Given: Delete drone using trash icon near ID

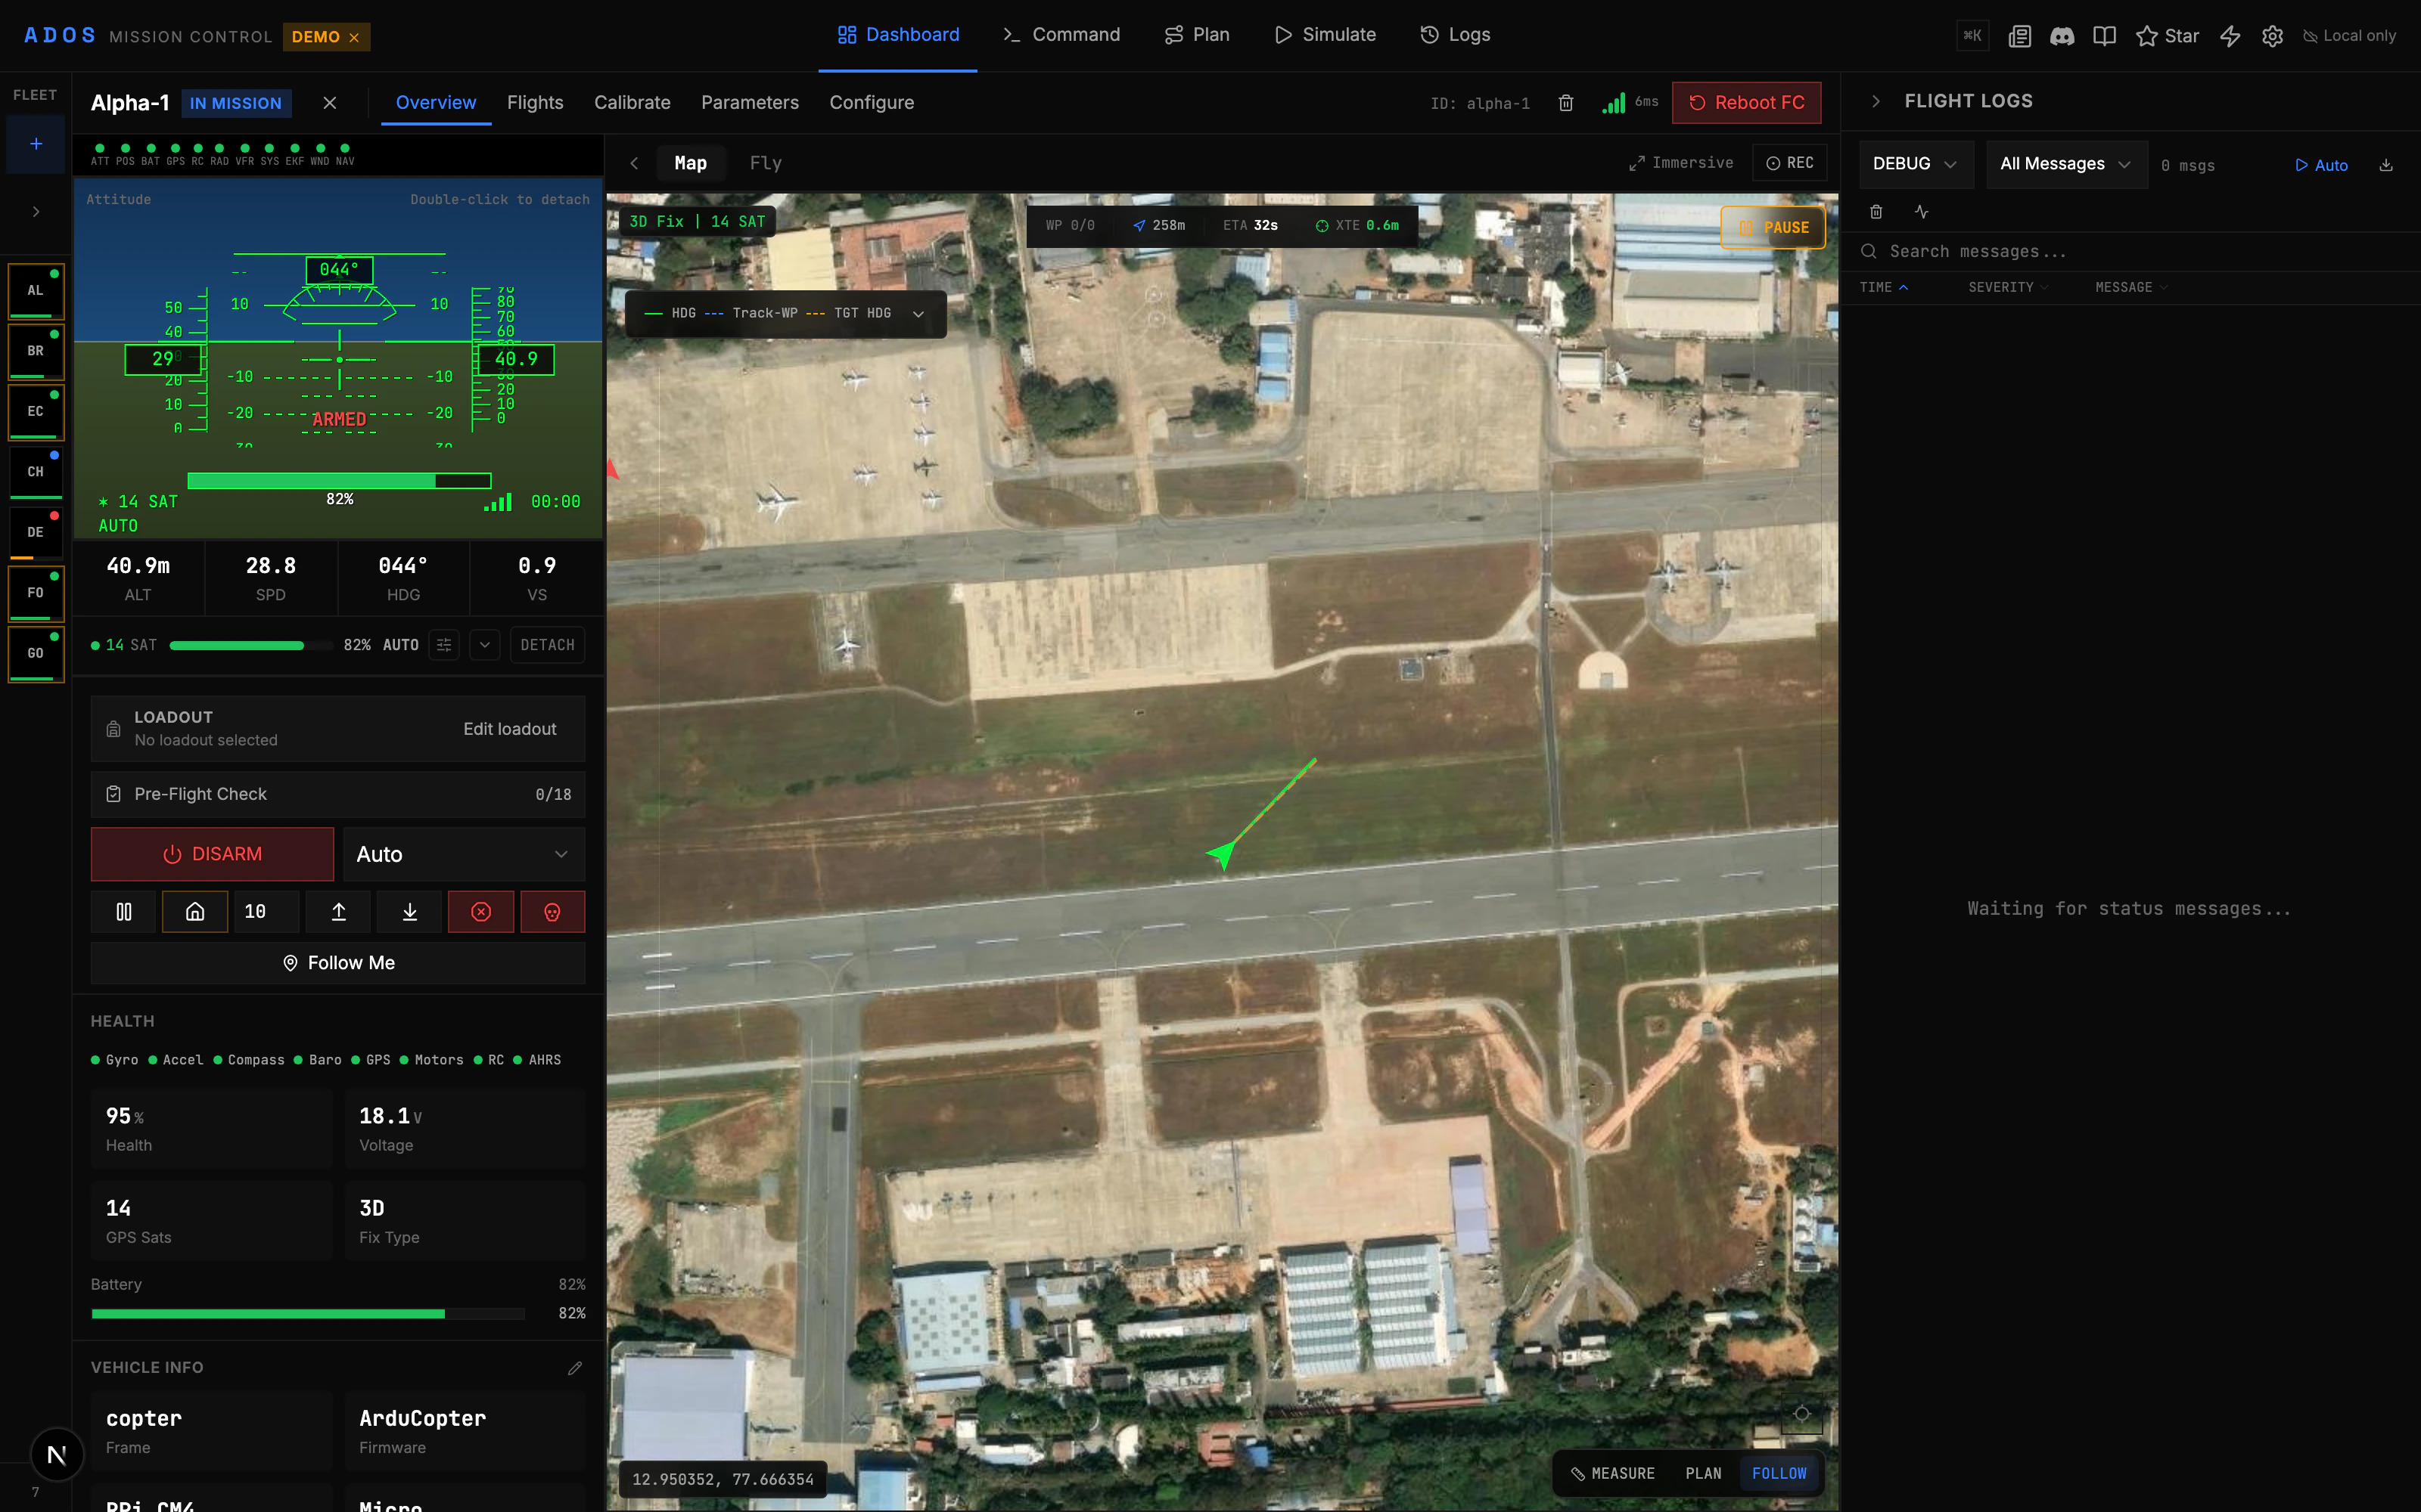Looking at the screenshot, I should [1567, 103].
